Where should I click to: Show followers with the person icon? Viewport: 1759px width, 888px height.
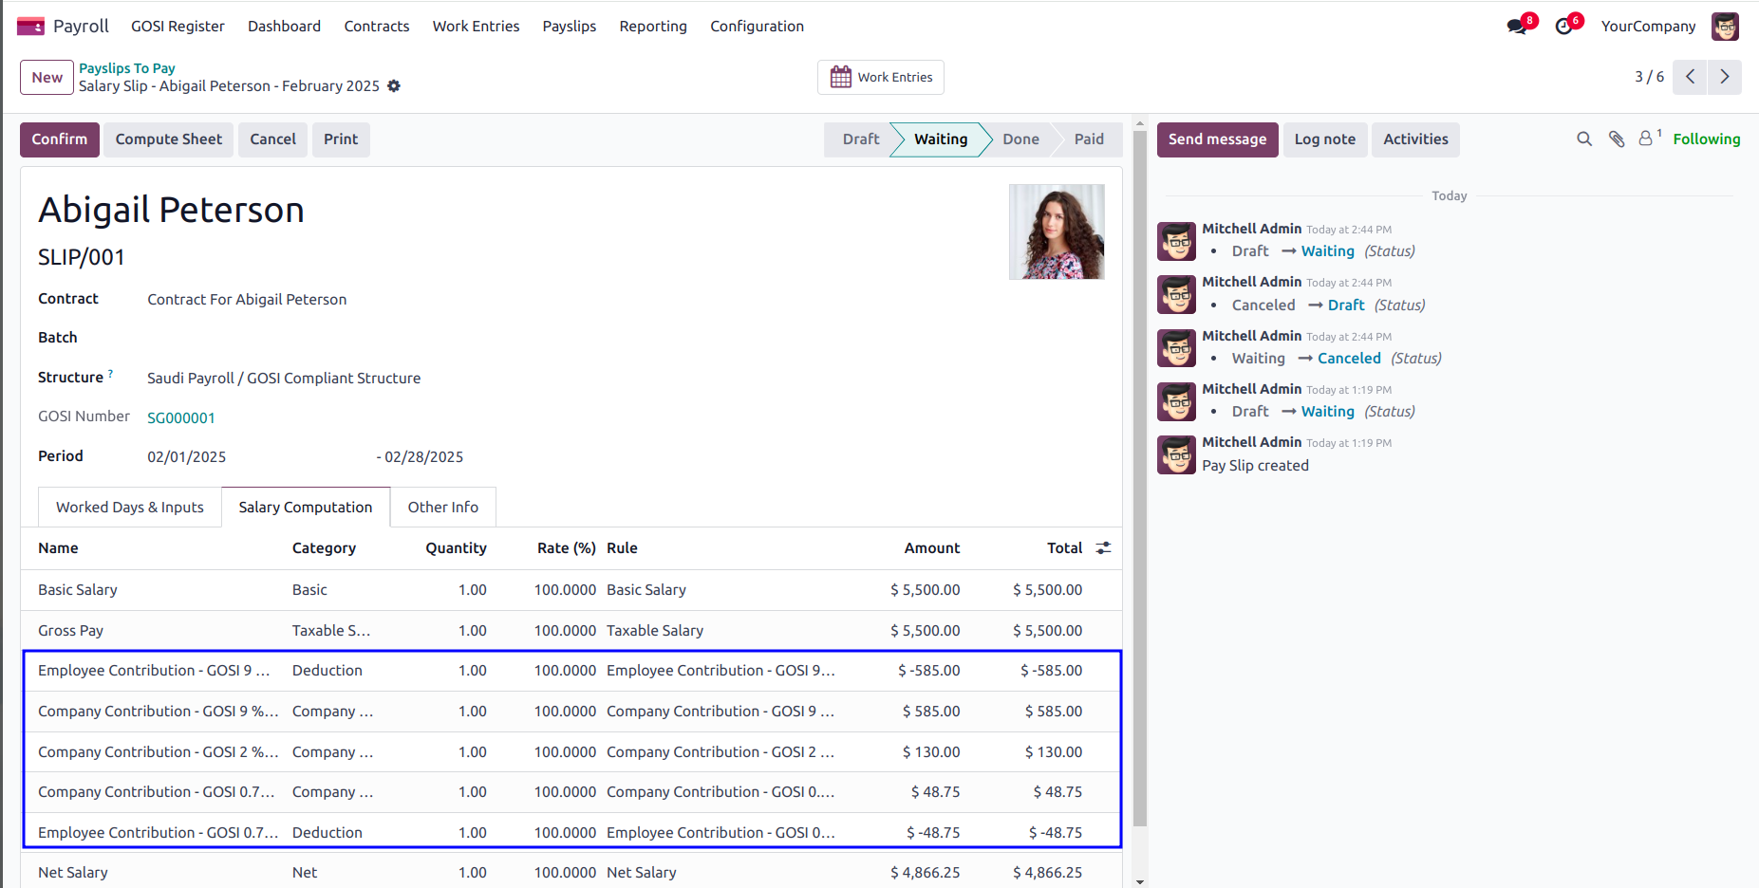tap(1649, 139)
